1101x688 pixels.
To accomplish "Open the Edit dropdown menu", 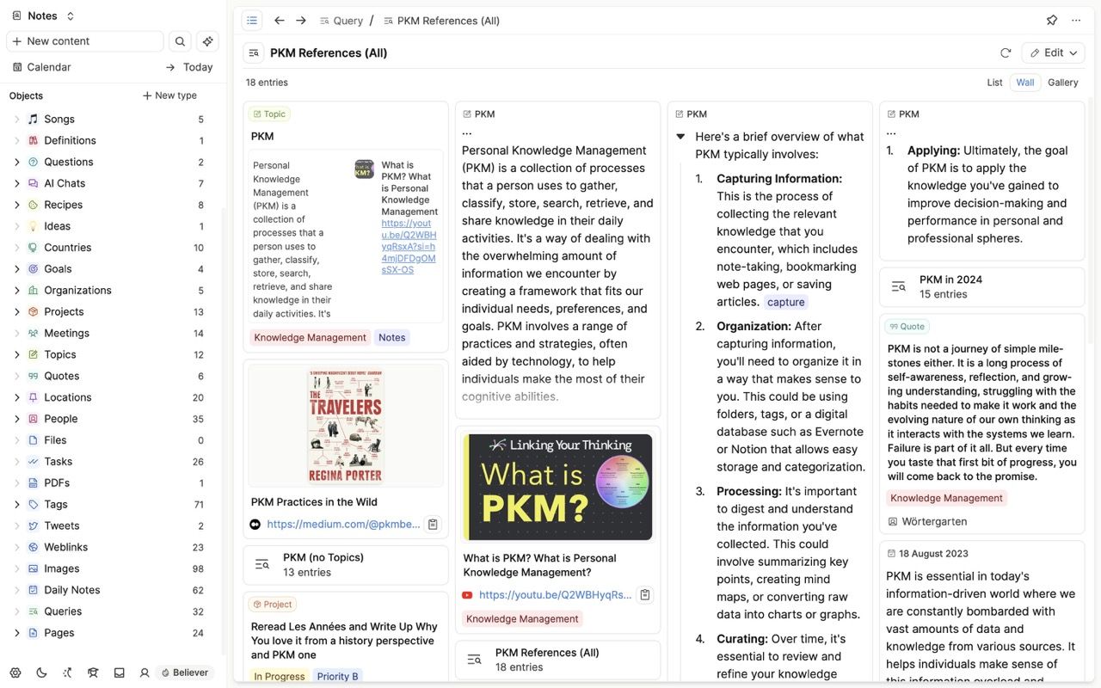I will pos(1053,53).
